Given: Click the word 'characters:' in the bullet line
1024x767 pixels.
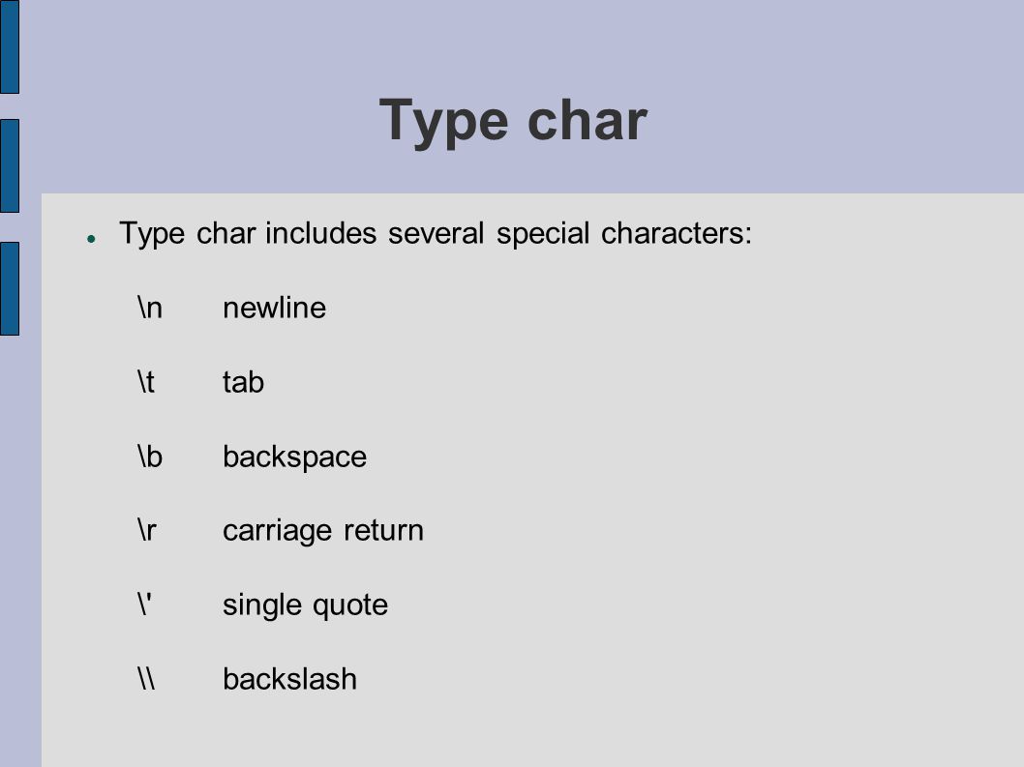Looking at the screenshot, I should 677,233.
